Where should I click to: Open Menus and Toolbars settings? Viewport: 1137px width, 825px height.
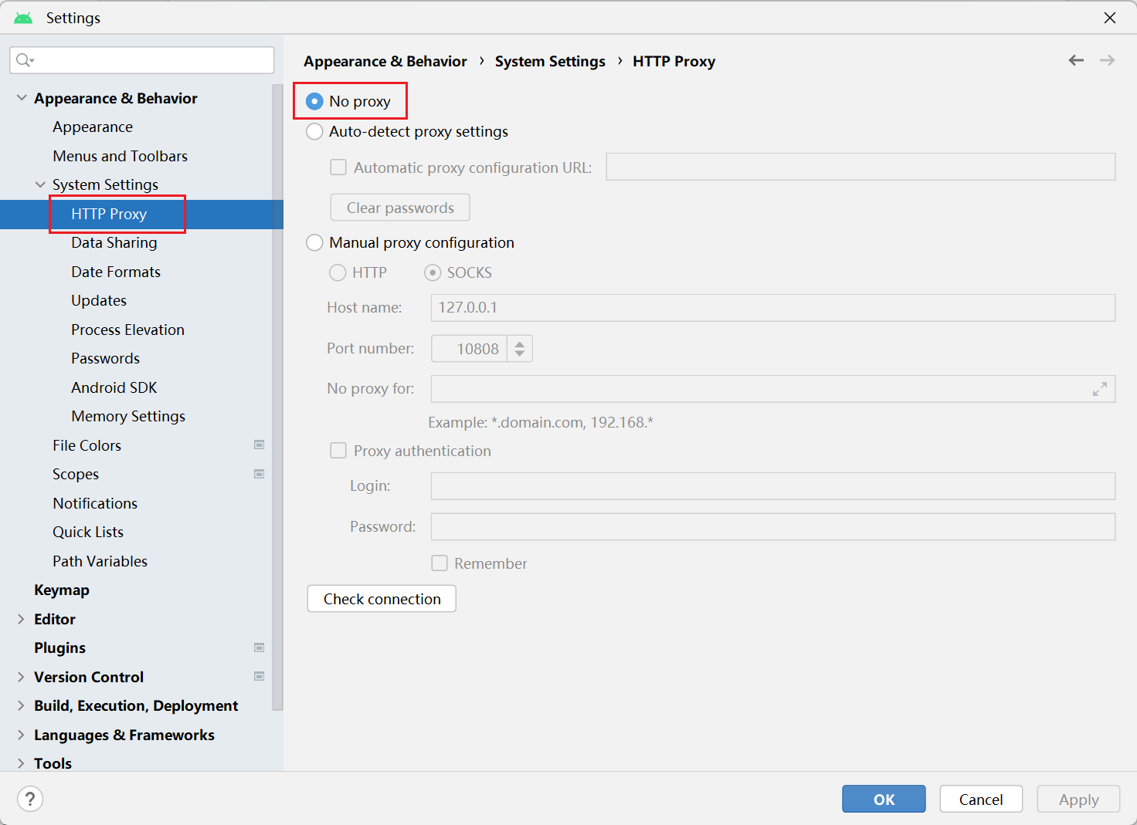point(120,156)
